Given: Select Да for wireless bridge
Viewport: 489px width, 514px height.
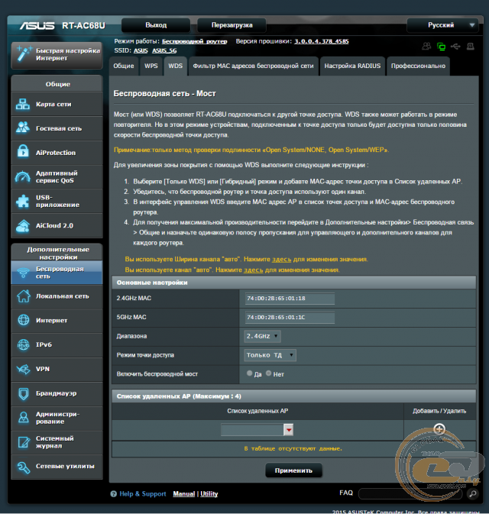Looking at the screenshot, I should pos(250,373).
